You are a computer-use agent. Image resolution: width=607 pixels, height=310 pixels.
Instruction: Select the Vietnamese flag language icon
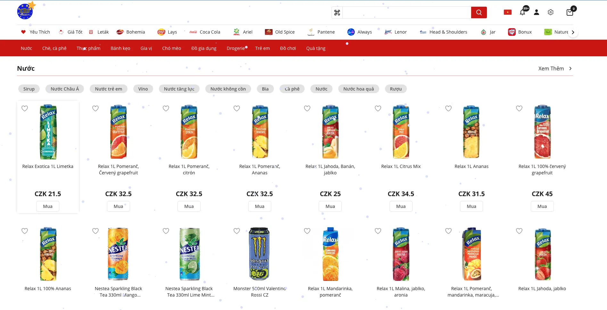point(508,12)
